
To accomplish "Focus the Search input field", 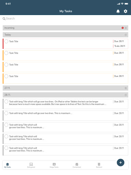I will coord(65,18).
